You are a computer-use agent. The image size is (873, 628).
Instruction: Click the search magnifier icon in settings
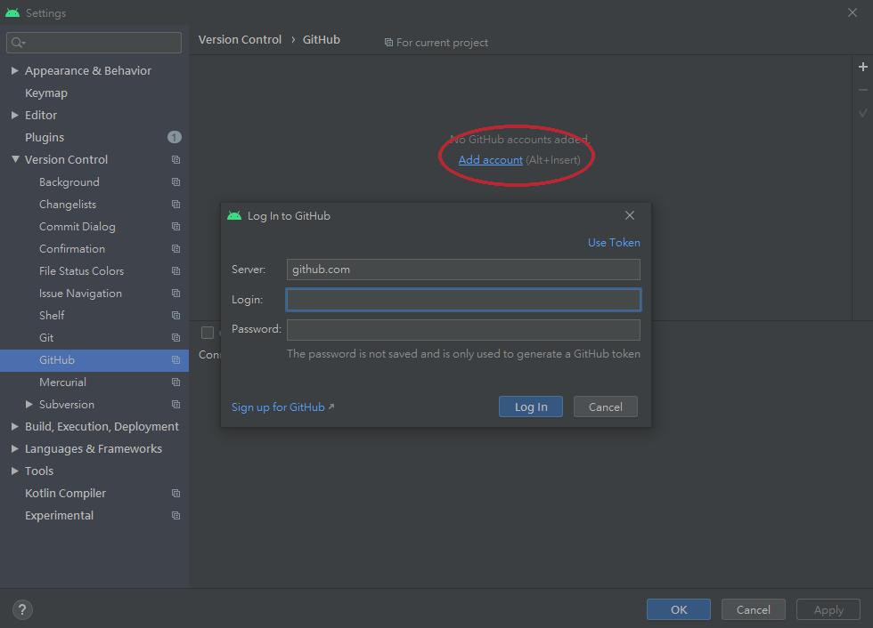(18, 42)
